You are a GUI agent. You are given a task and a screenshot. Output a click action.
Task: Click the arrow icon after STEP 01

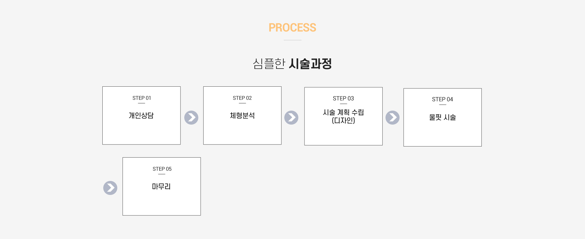coord(191,118)
